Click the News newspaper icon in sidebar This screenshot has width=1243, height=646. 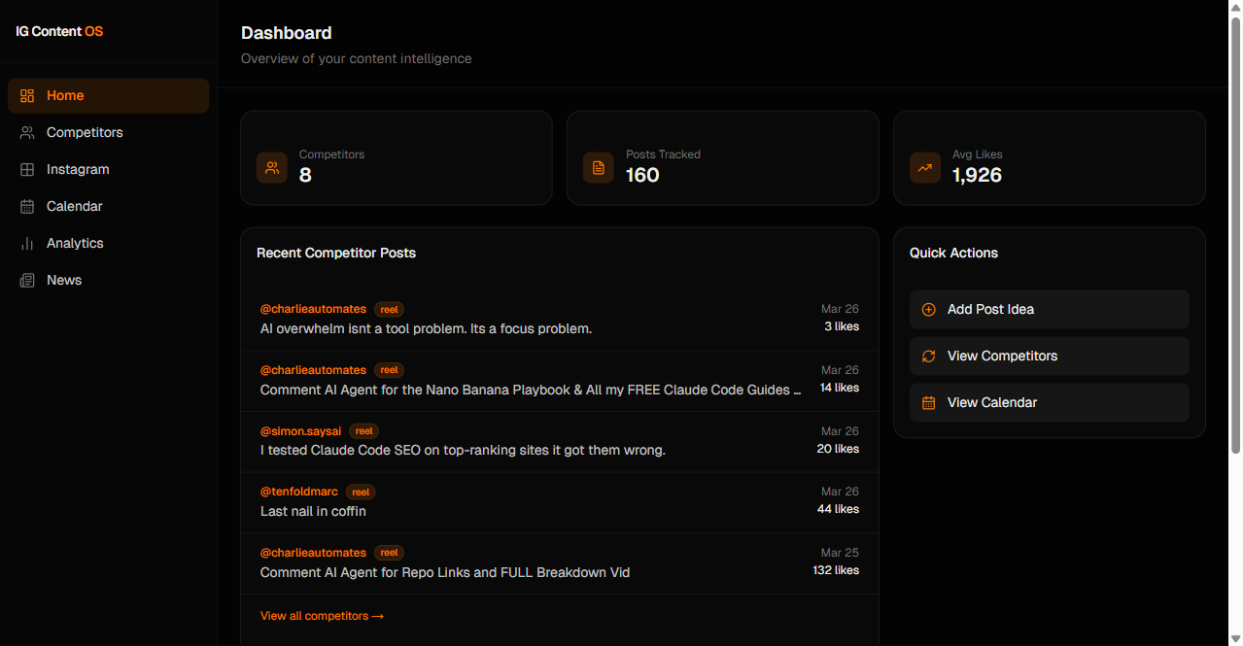tap(27, 280)
